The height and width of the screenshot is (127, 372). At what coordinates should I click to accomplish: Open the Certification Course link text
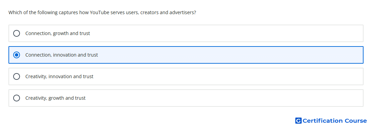click(x=334, y=121)
